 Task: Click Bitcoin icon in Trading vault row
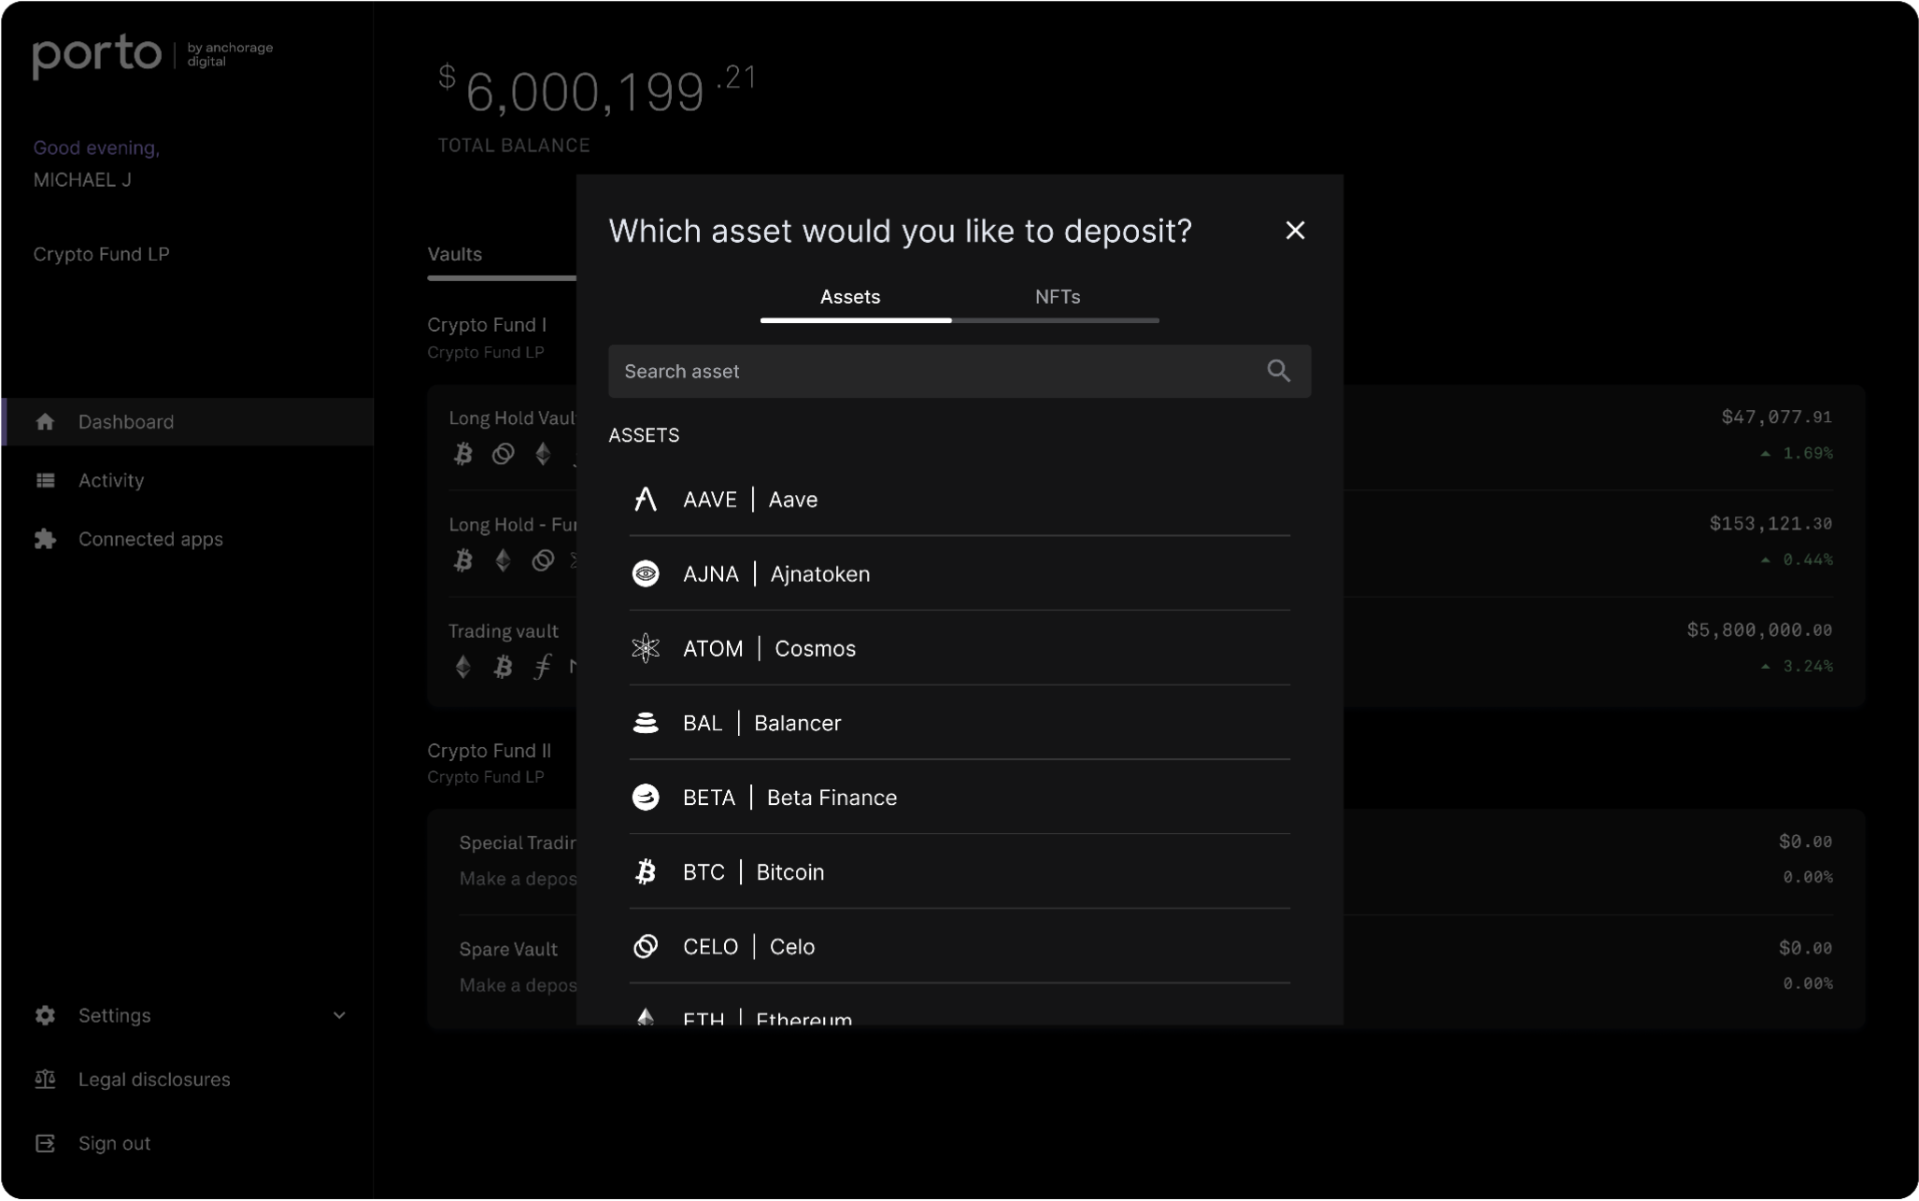coord(504,668)
